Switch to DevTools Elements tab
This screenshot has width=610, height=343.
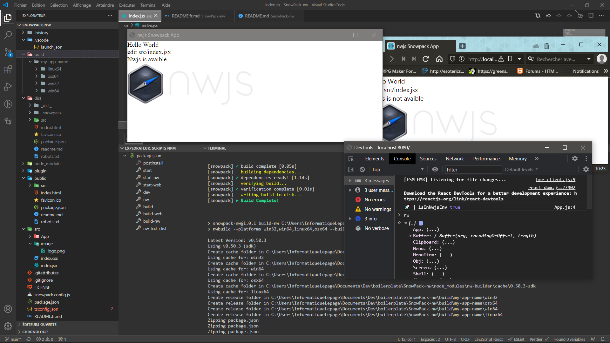pyautogui.click(x=375, y=159)
